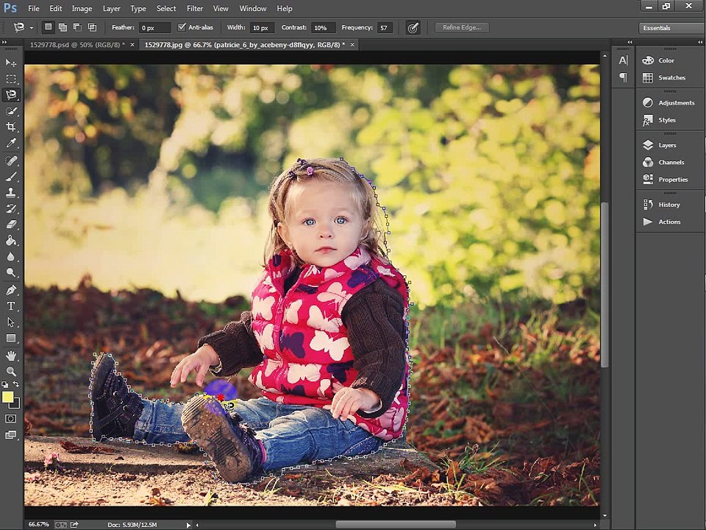Select the Crop tool
This screenshot has height=530, width=706.
(x=11, y=127)
